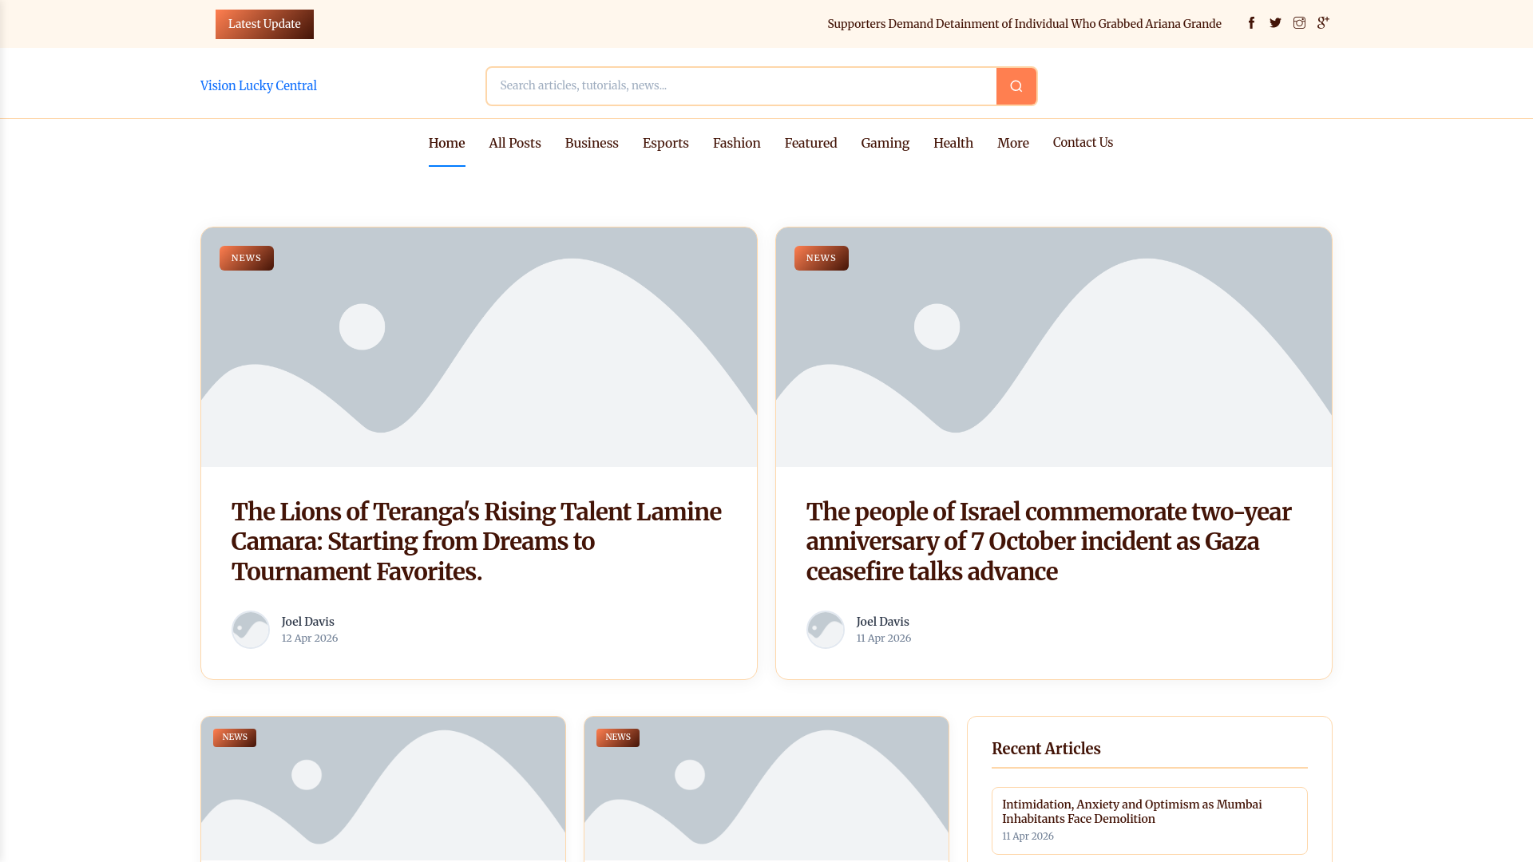Open the Esports category
The height and width of the screenshot is (862, 1533).
click(x=665, y=143)
